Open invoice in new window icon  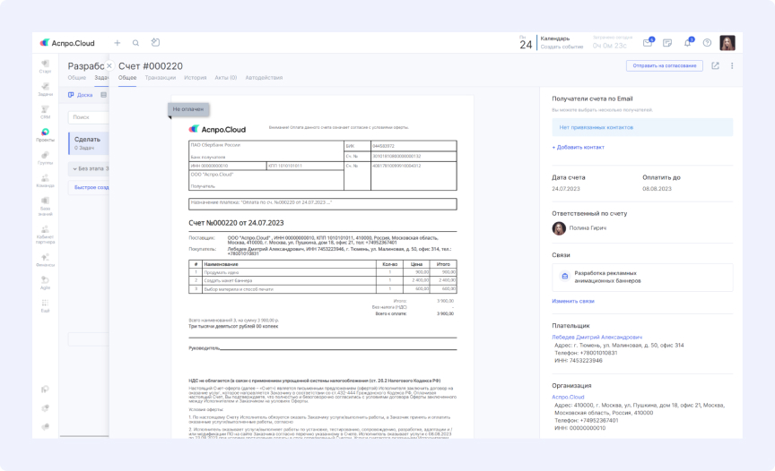[x=715, y=65]
